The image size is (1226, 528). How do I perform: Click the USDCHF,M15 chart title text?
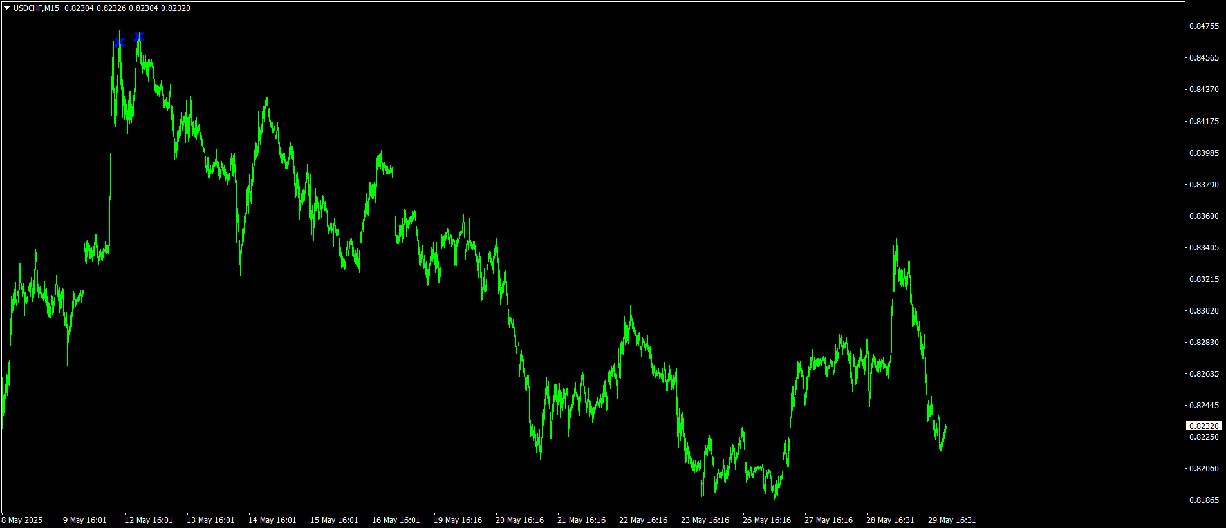pos(36,8)
